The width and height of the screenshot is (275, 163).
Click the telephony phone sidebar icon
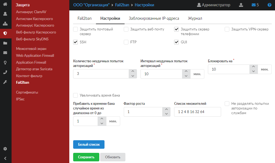5,72
